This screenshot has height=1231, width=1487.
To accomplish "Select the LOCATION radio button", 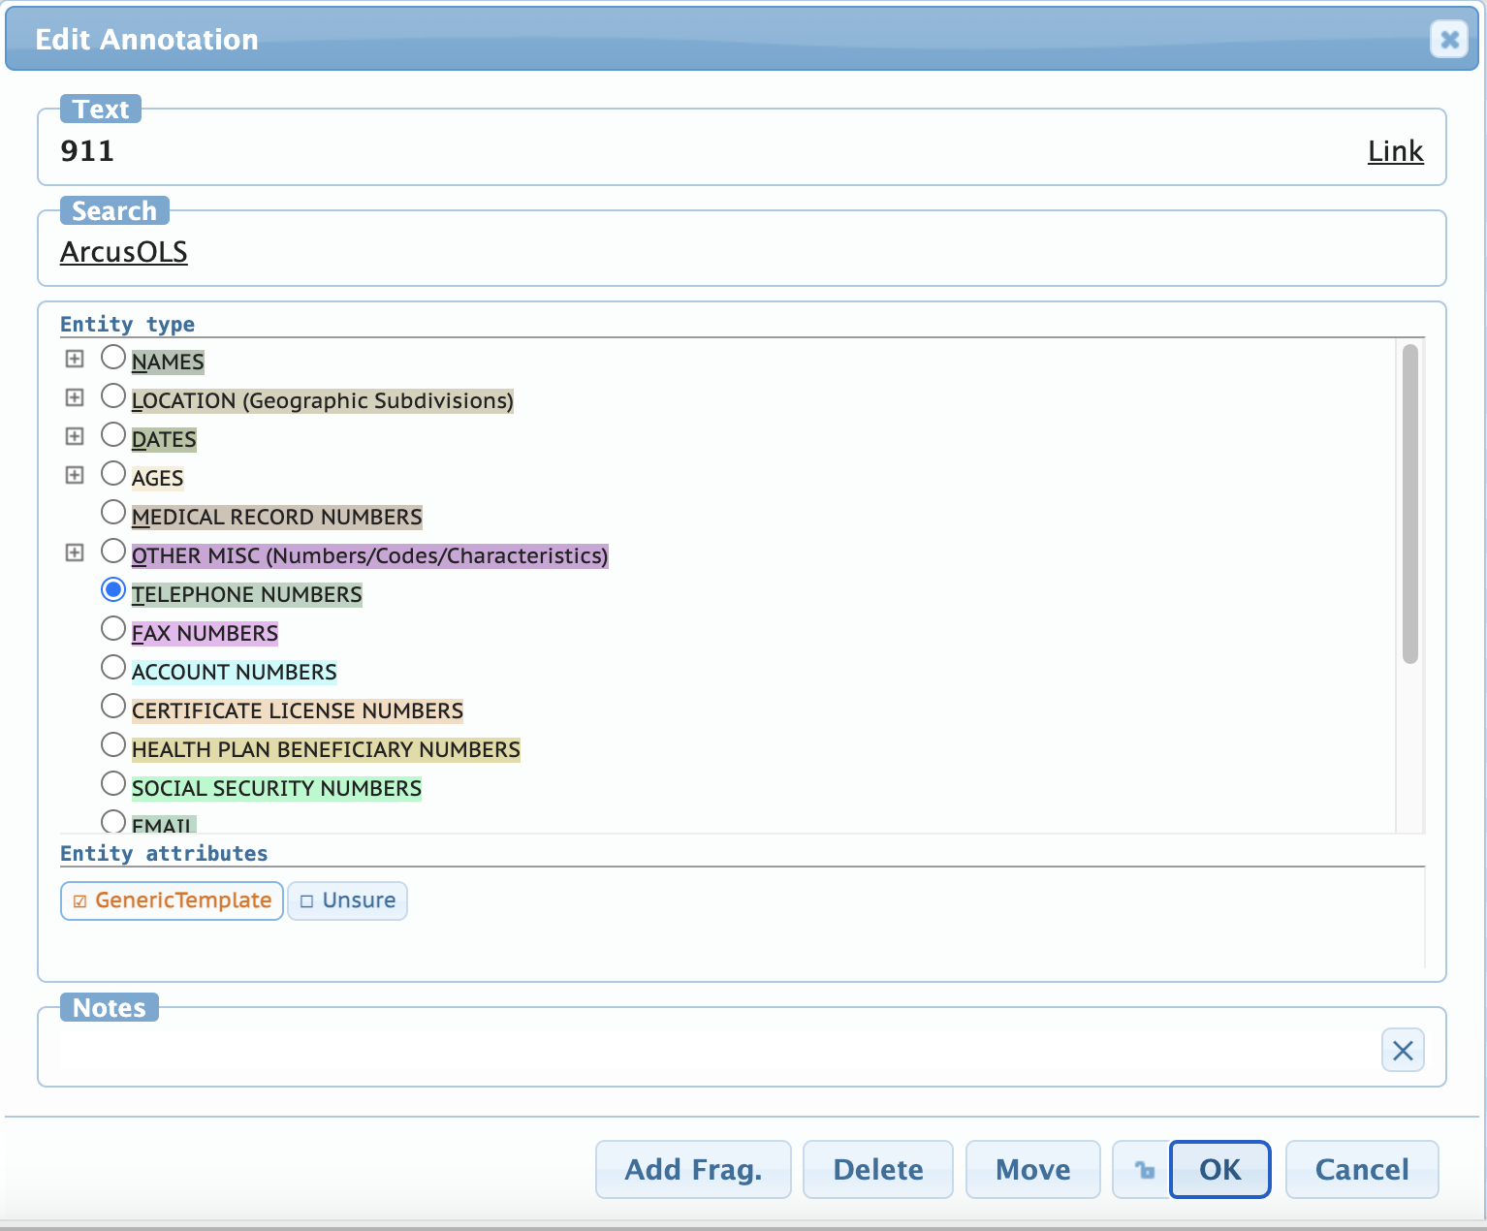I will tap(113, 395).
